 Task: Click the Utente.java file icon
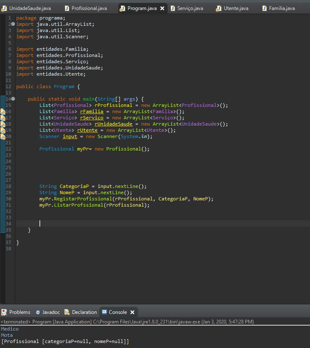pyautogui.click(x=218, y=8)
